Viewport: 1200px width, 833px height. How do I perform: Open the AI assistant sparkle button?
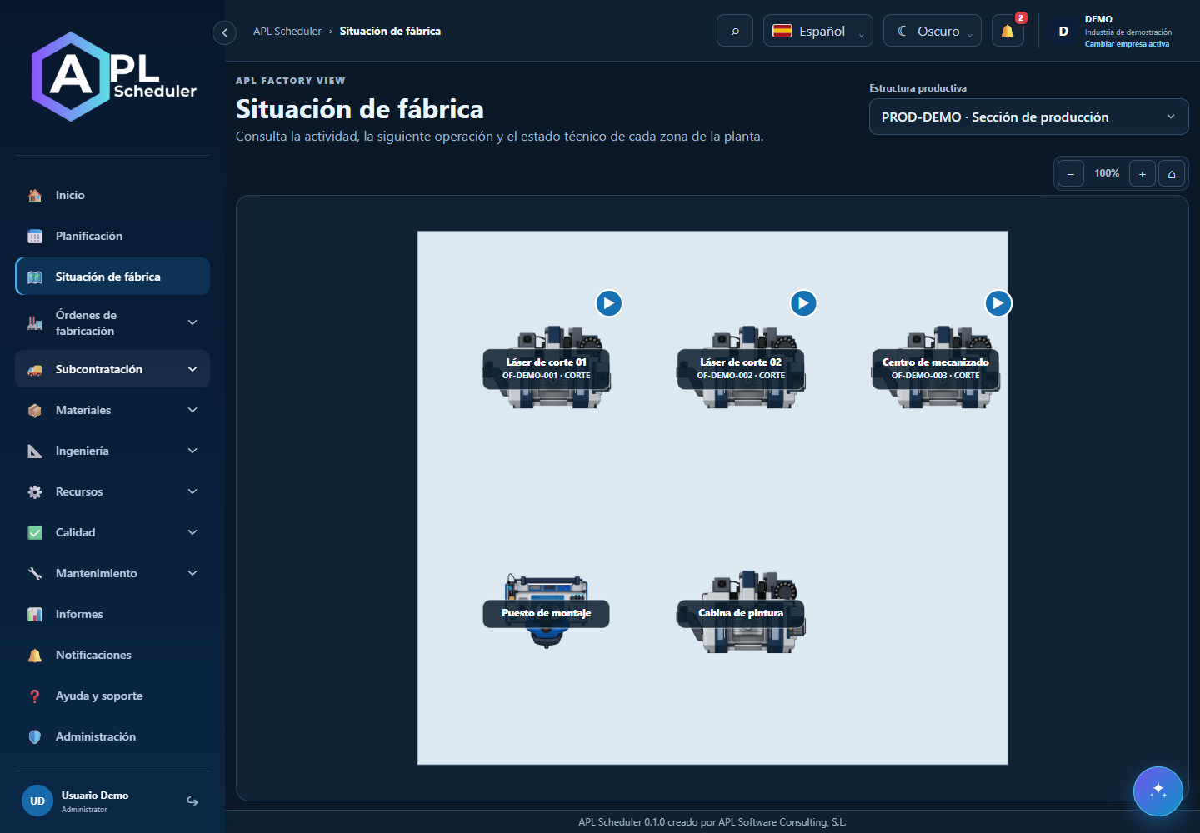[1157, 791]
